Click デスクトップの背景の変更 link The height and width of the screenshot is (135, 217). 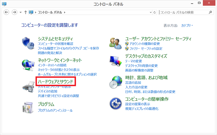coord(142,66)
